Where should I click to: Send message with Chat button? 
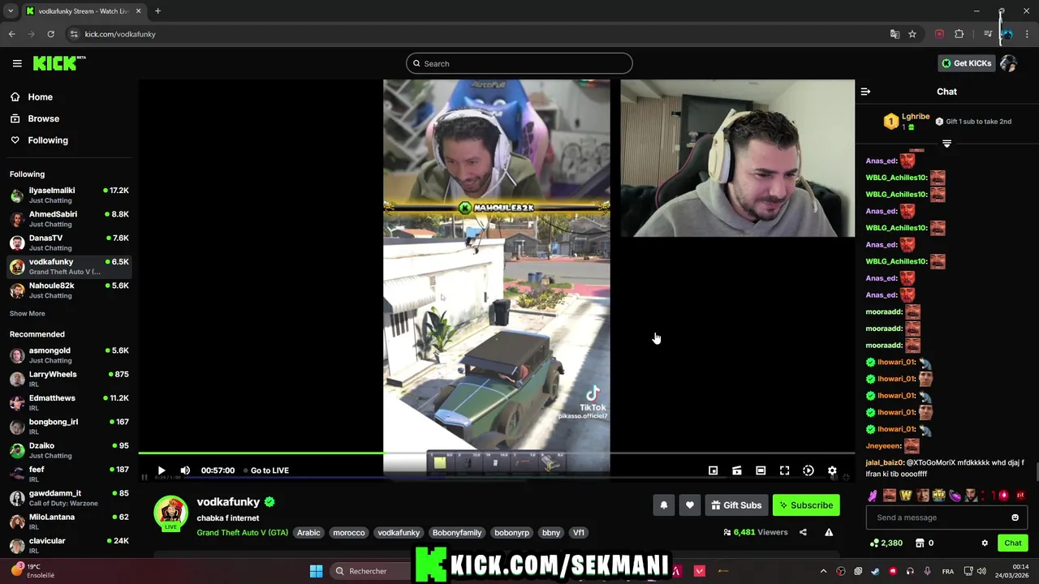[1013, 543]
